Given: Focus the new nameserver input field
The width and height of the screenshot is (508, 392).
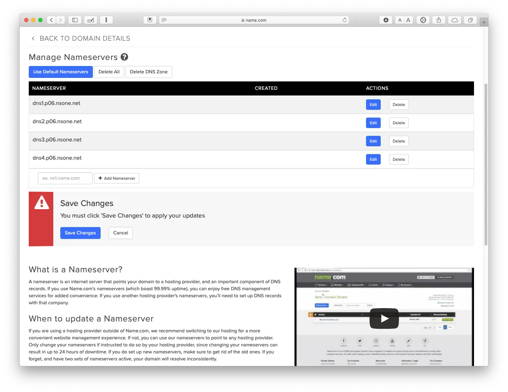Looking at the screenshot, I should [x=65, y=178].
